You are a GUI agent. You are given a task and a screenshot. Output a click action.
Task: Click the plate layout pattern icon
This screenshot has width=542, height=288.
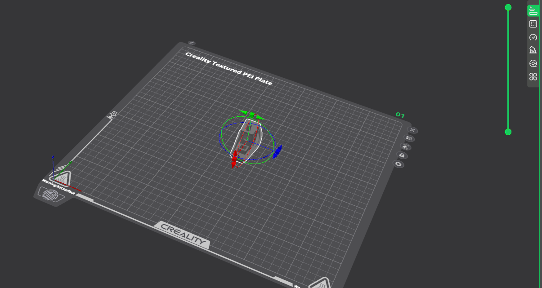pyautogui.click(x=409, y=138)
